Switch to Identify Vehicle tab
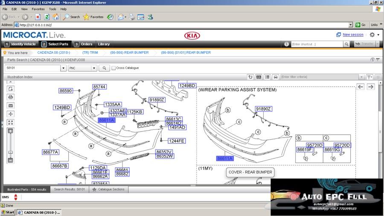The height and width of the screenshot is (216, 384). 20,44
